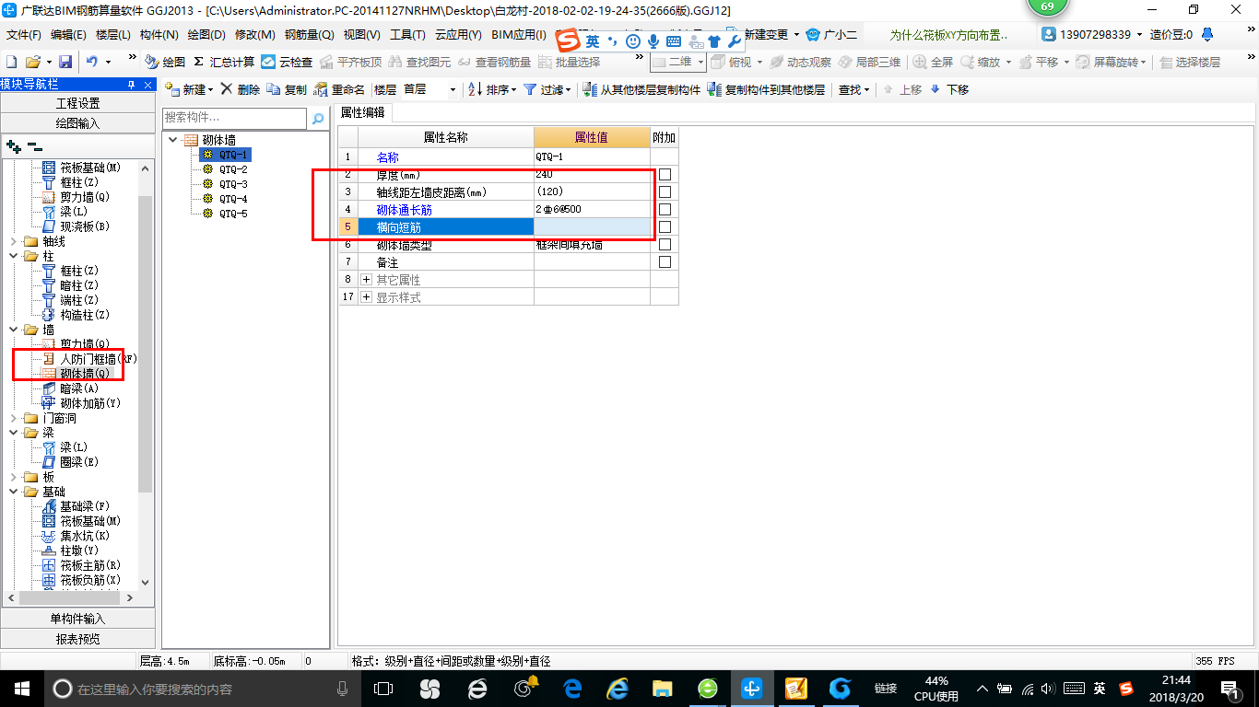Open the 编辑(E) menu
Viewport: 1259px width, 707px height.
[x=68, y=34]
